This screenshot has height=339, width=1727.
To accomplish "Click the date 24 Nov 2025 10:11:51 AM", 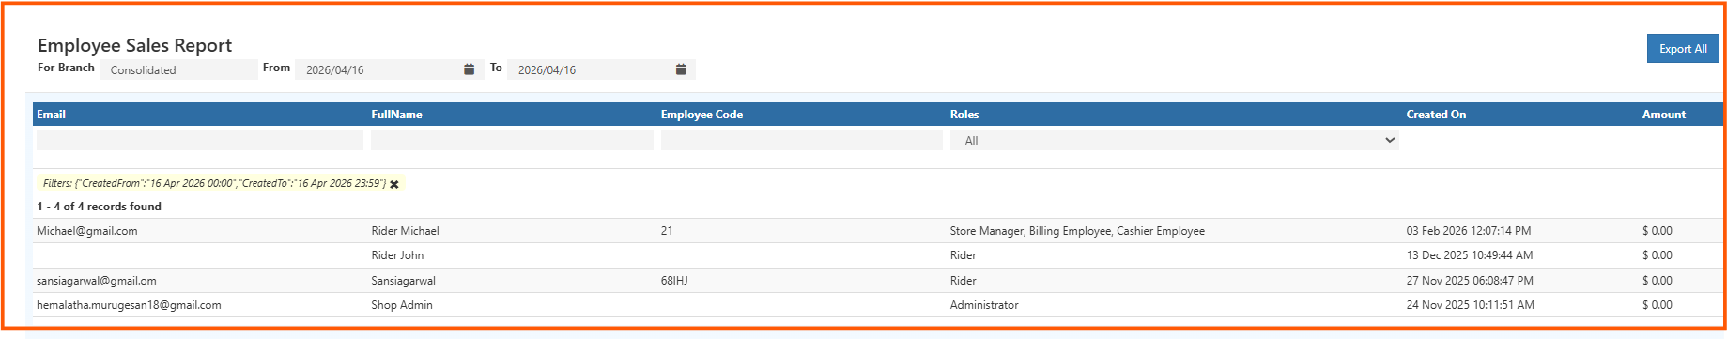I will [x=1471, y=305].
